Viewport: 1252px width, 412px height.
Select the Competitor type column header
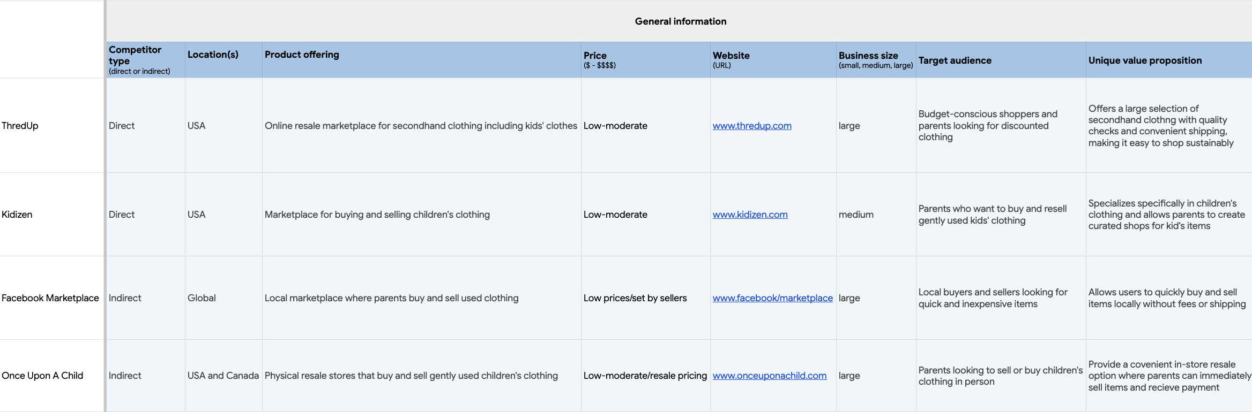(x=146, y=60)
